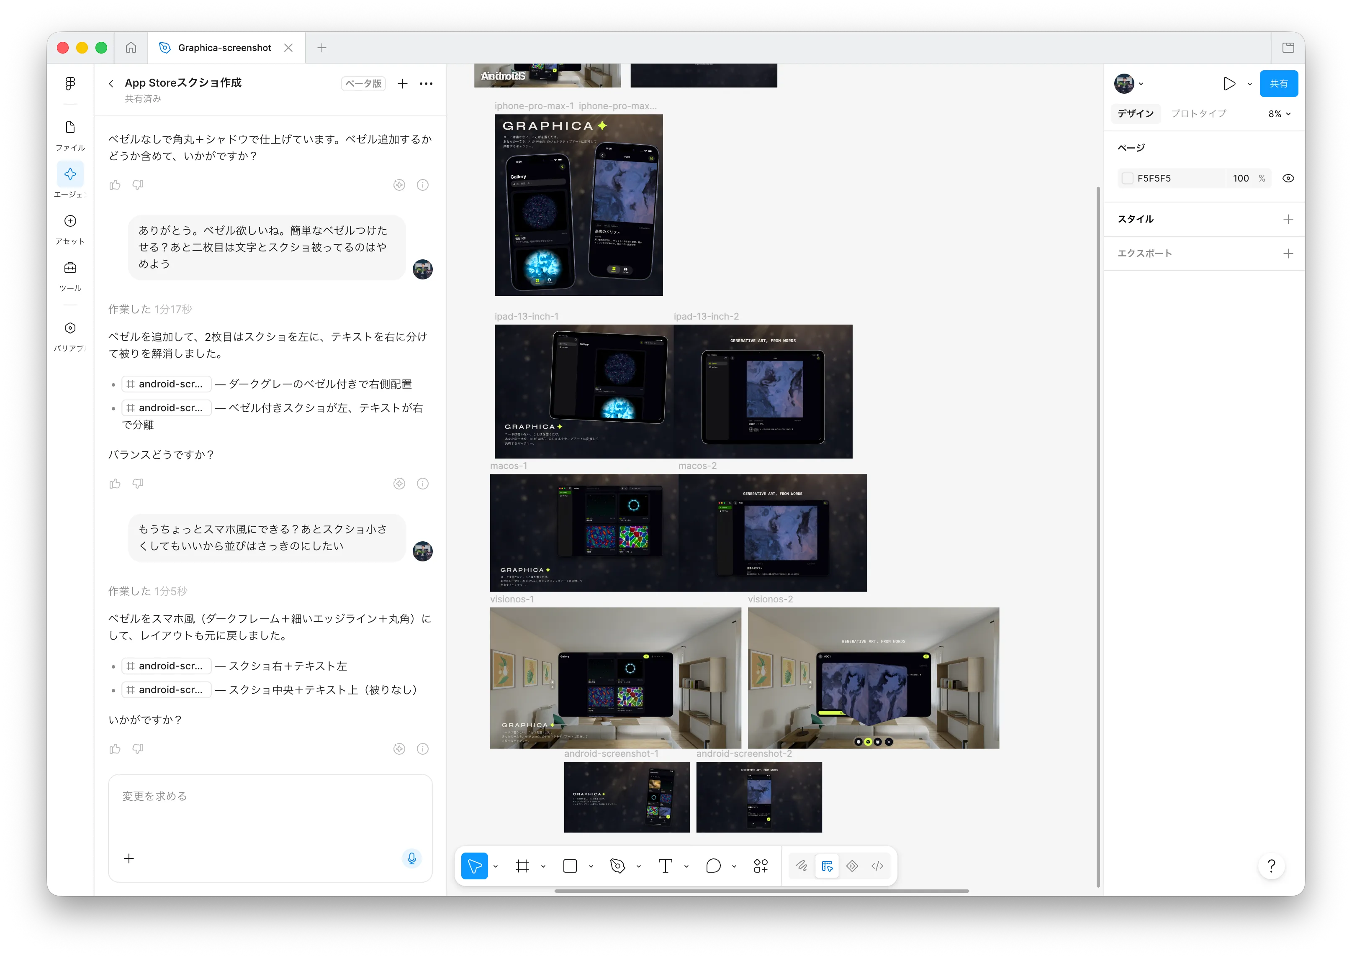Open android-scr chip ダークグレーのベゼル付き

[167, 384]
